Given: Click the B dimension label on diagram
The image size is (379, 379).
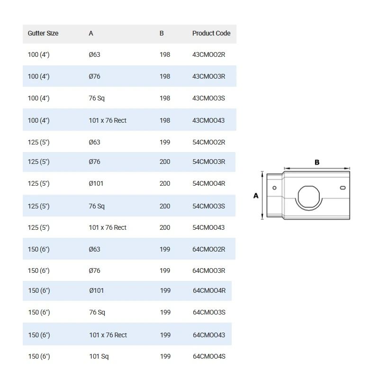Looking at the screenshot, I should [x=317, y=162].
